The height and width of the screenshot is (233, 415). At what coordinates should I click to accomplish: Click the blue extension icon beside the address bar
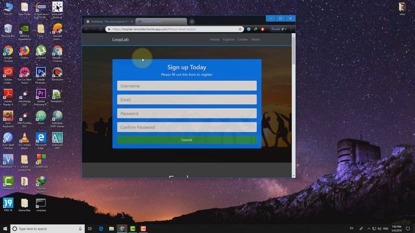[248, 29]
